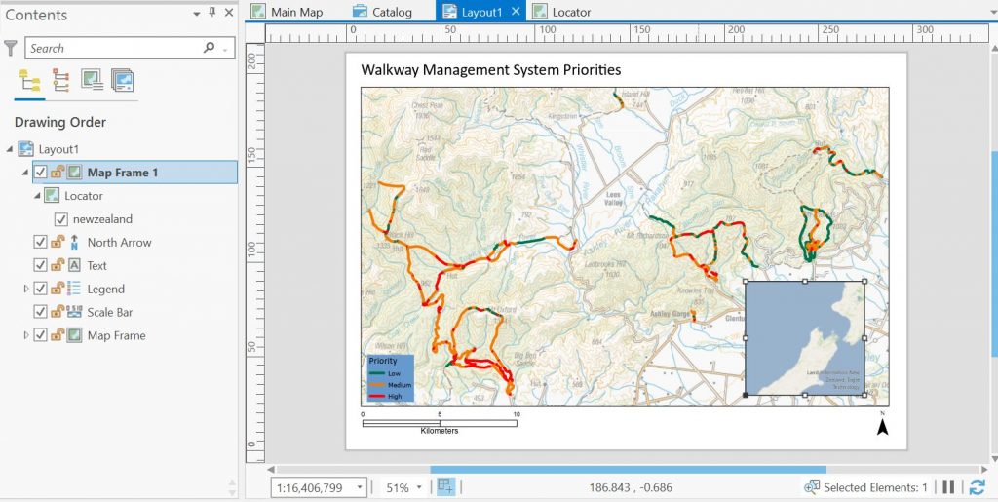Toggle bottom Map Frame visibility checkbox
The width and height of the screenshot is (998, 502).
(40, 335)
